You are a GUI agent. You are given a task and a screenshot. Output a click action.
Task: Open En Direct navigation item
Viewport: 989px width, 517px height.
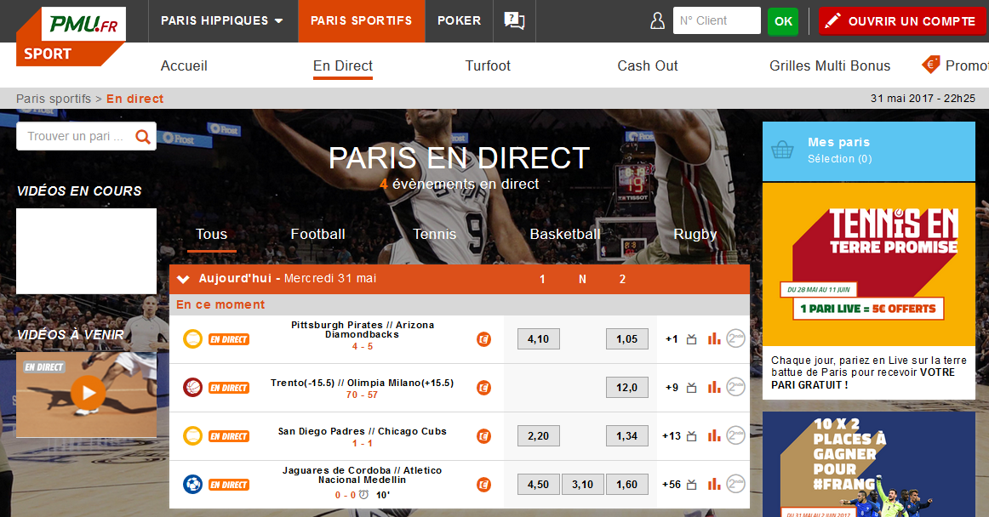(x=343, y=65)
